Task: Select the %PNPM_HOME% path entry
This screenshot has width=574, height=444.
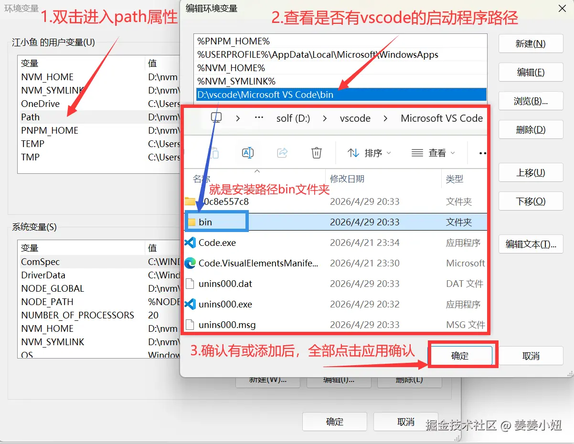Action: [x=340, y=41]
